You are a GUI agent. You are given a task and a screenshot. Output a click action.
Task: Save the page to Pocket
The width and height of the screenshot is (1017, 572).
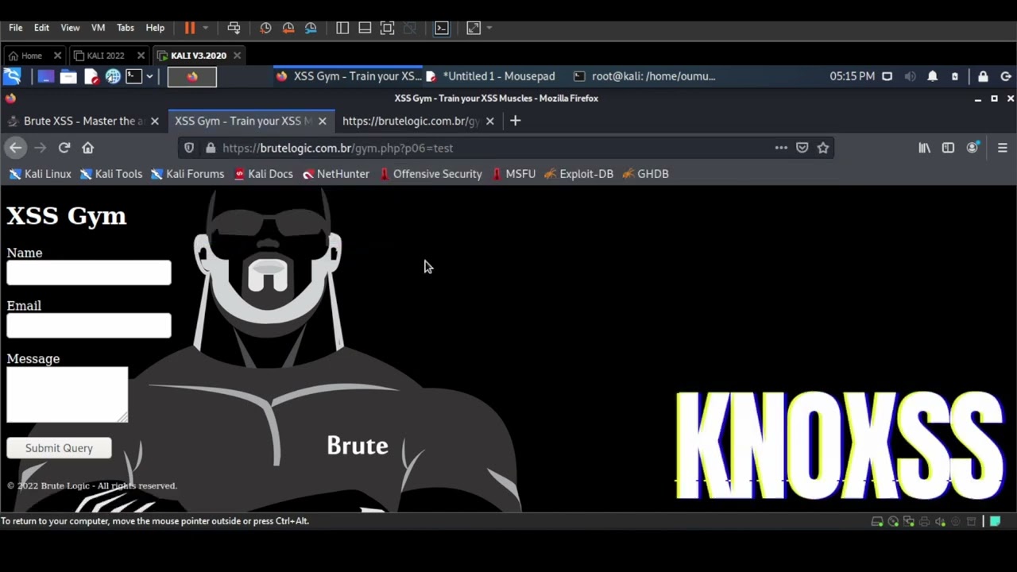click(802, 148)
